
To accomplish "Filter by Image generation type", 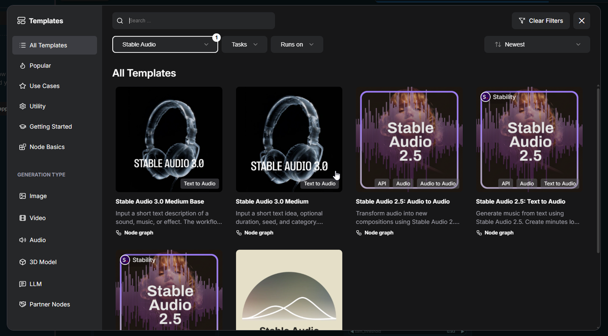I will click(55, 196).
